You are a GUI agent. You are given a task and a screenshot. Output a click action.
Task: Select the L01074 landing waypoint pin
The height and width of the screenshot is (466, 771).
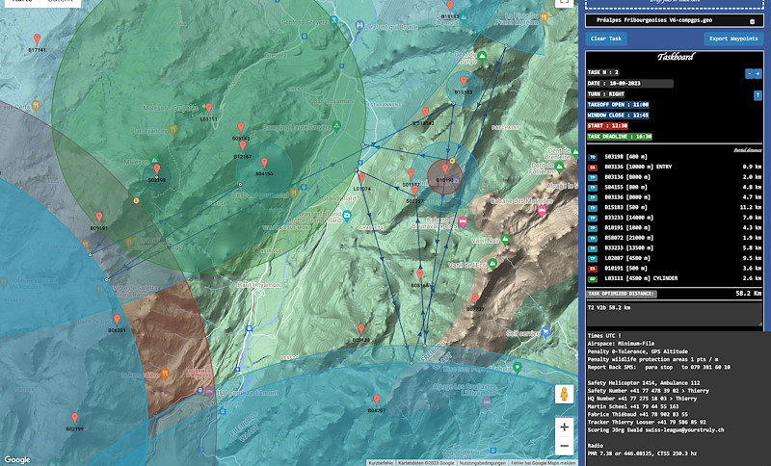(x=362, y=178)
